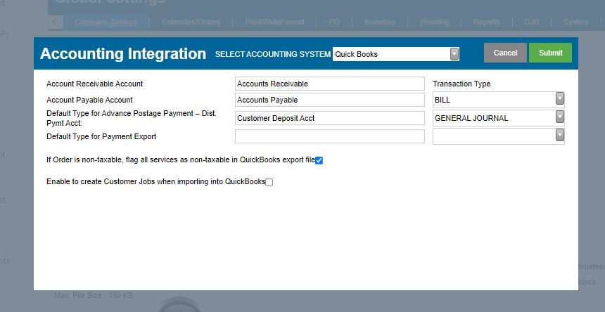
Task: Click the Default Type for Payment Export label
Action: (101, 136)
